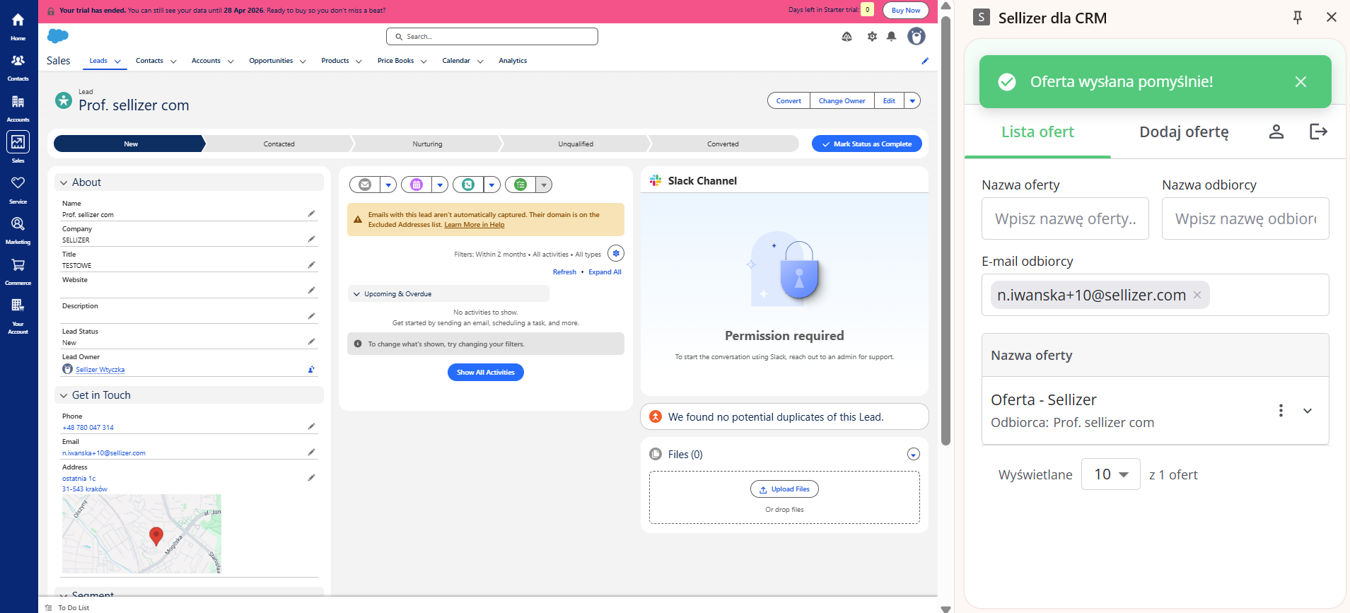This screenshot has height=613, width=1350.
Task: Remove n.iwanska+10 email chip
Action: click(x=1197, y=295)
